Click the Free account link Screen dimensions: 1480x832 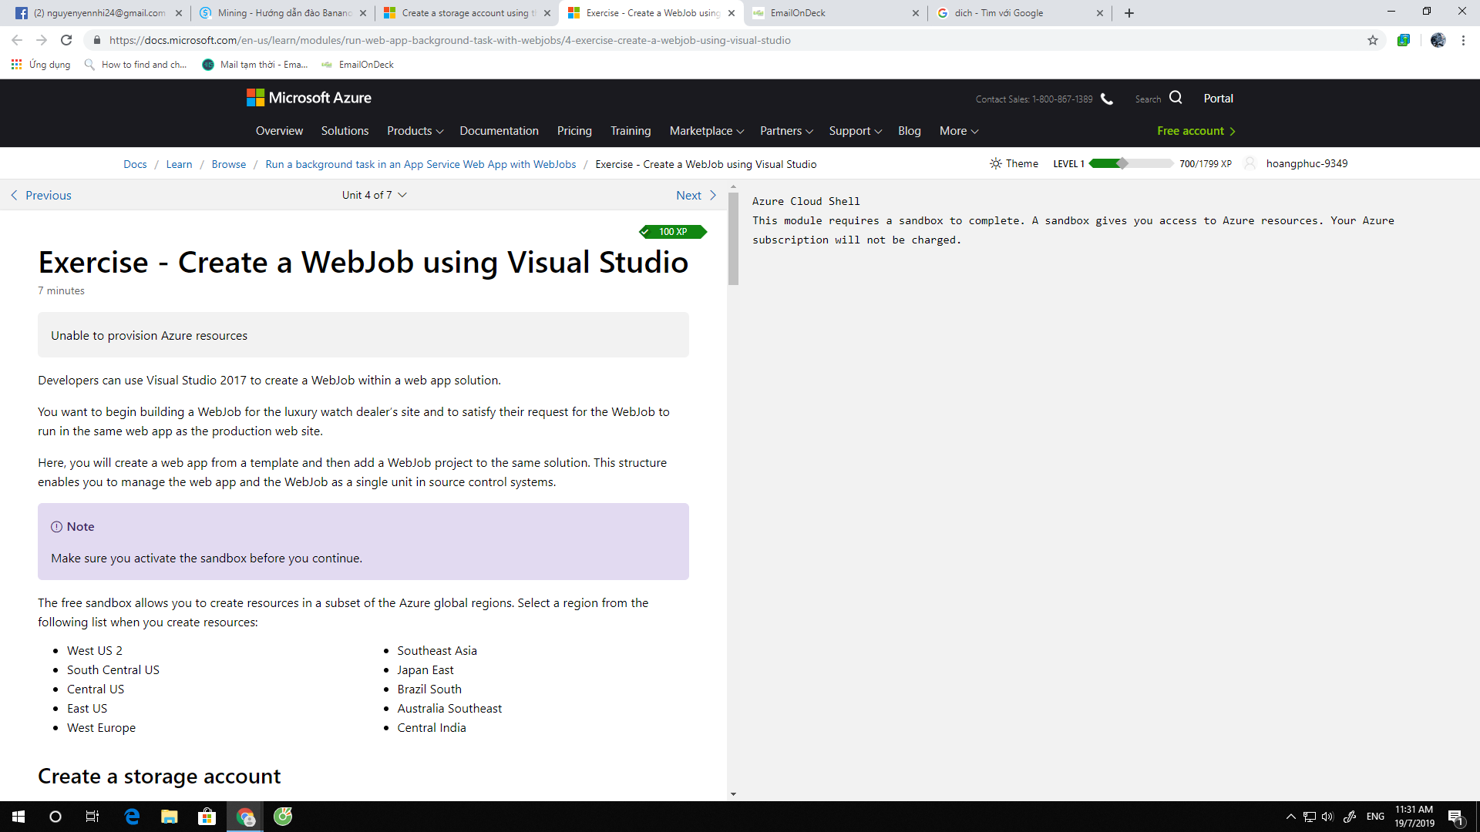pyautogui.click(x=1196, y=131)
